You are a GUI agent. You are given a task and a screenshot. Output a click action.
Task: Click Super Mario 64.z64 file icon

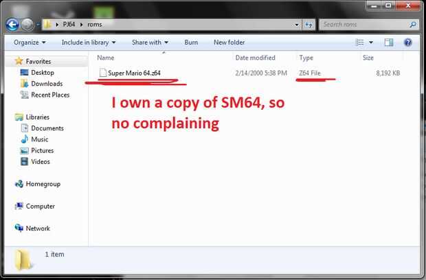(102, 73)
